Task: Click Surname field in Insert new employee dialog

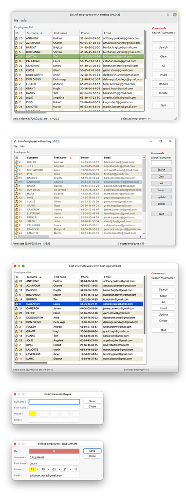Action: (x=54, y=401)
